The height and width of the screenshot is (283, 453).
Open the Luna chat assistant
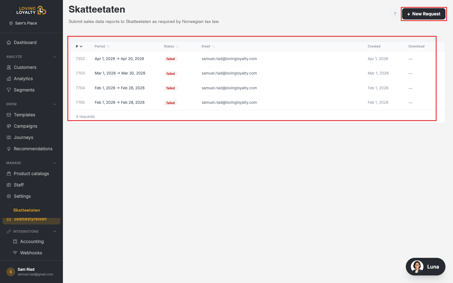426,267
